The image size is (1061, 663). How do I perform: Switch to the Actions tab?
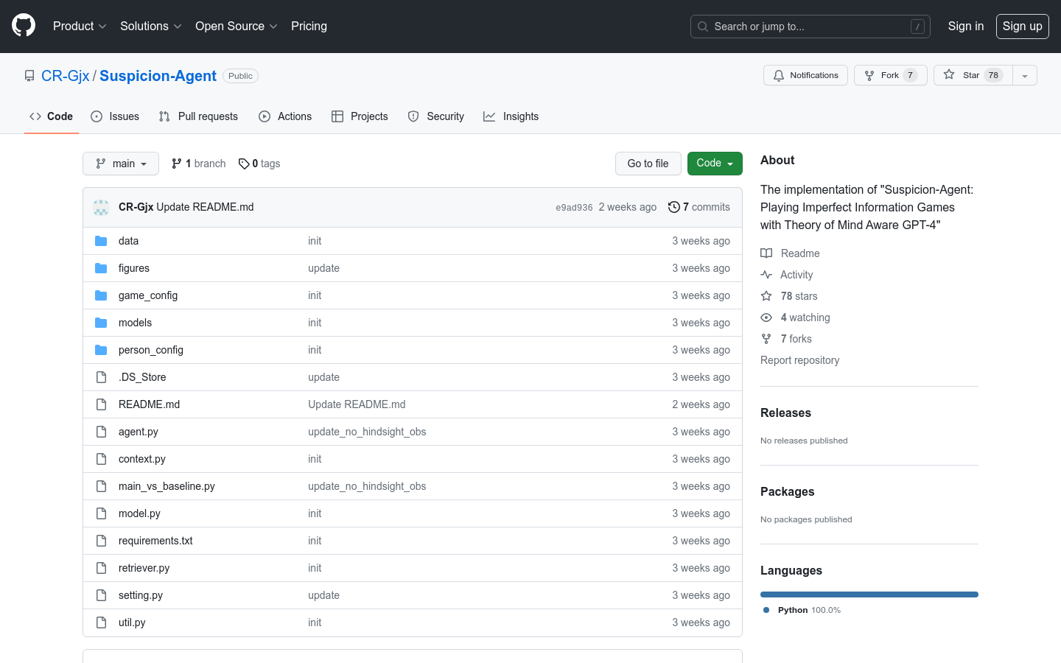285,116
